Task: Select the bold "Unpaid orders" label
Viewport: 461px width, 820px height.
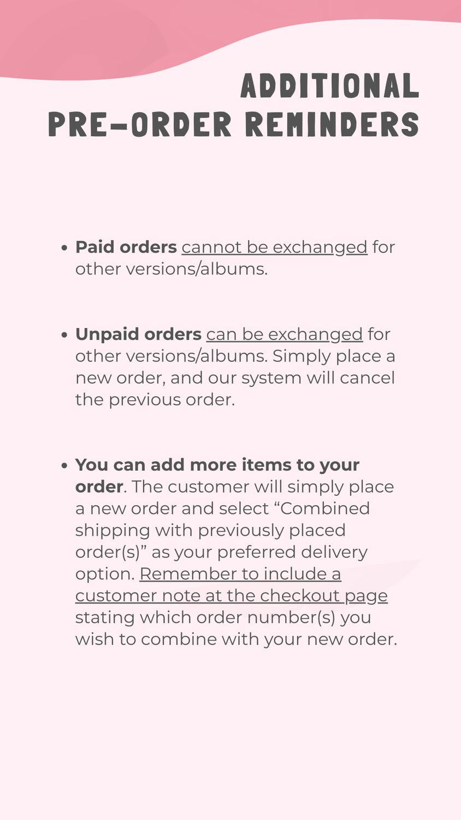Action: point(139,334)
